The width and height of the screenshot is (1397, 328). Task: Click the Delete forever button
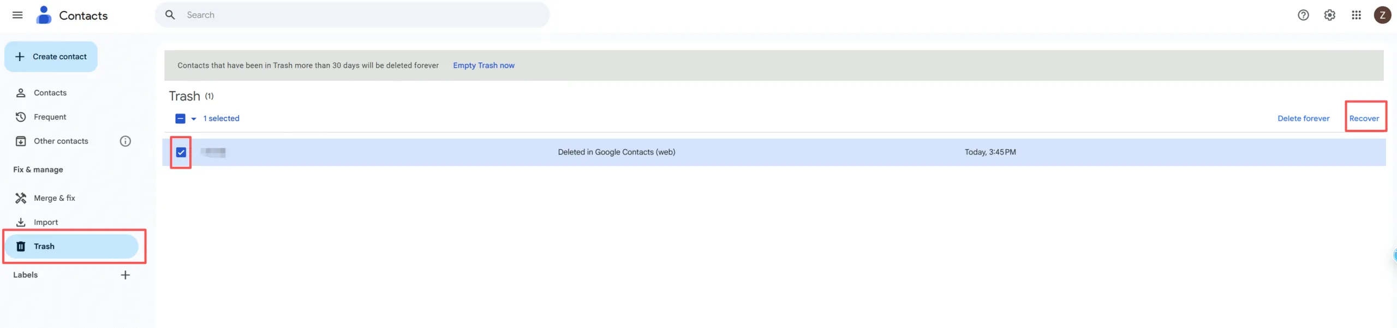tap(1303, 118)
